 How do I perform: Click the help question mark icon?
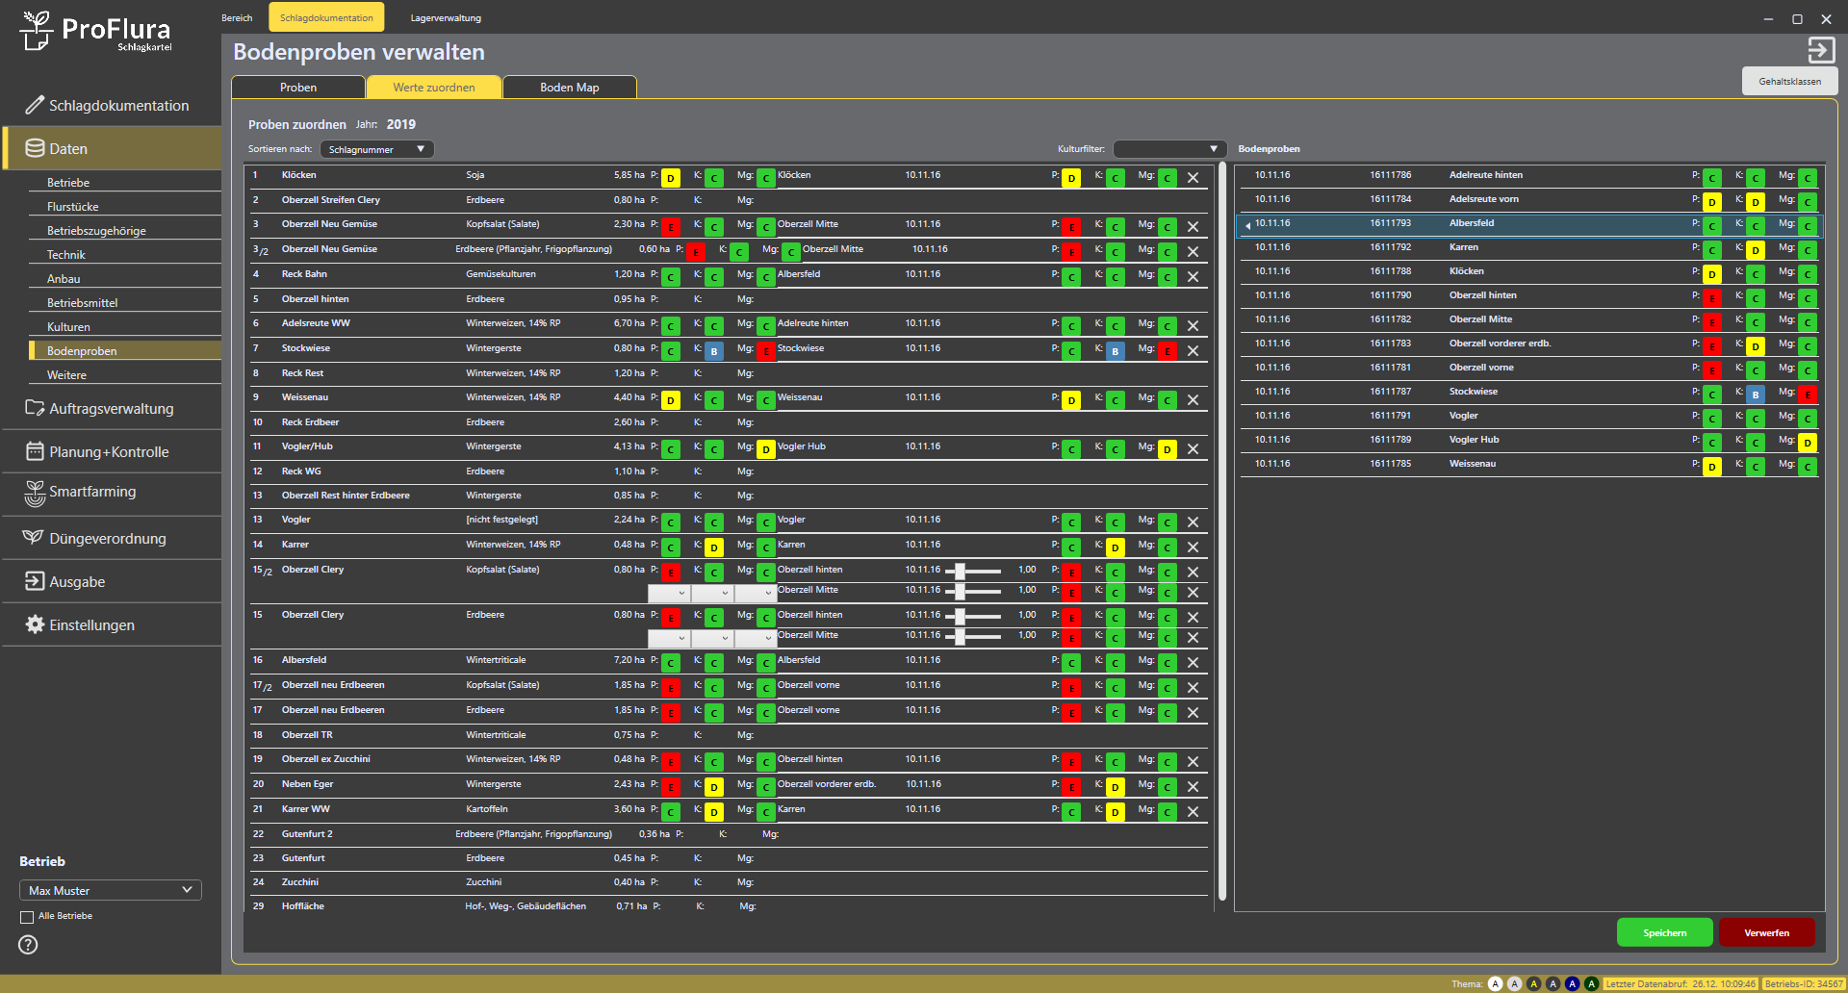click(28, 945)
